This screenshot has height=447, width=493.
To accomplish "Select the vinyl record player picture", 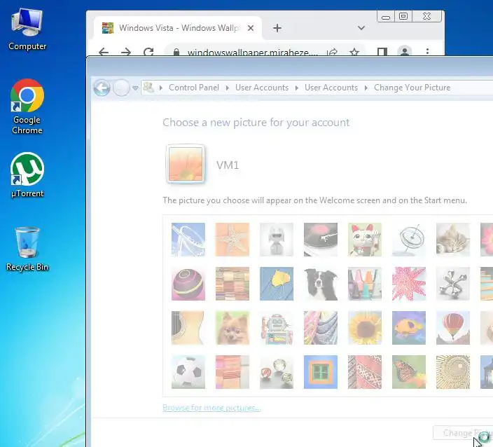I will click(x=321, y=240).
